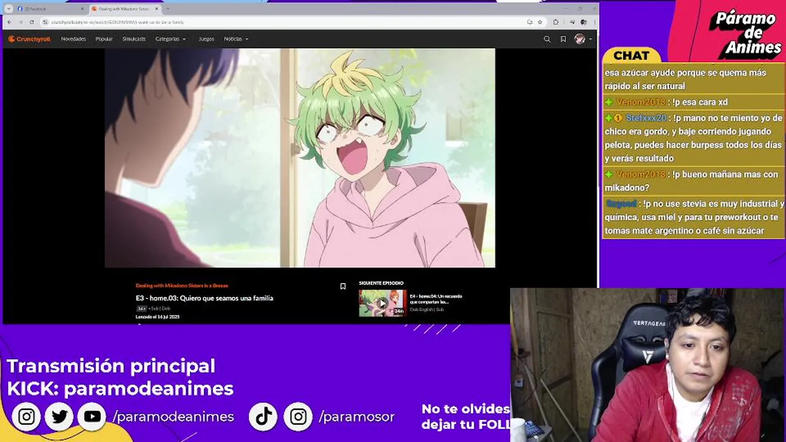
Task: Click the browser address bar URL
Action: 117,22
